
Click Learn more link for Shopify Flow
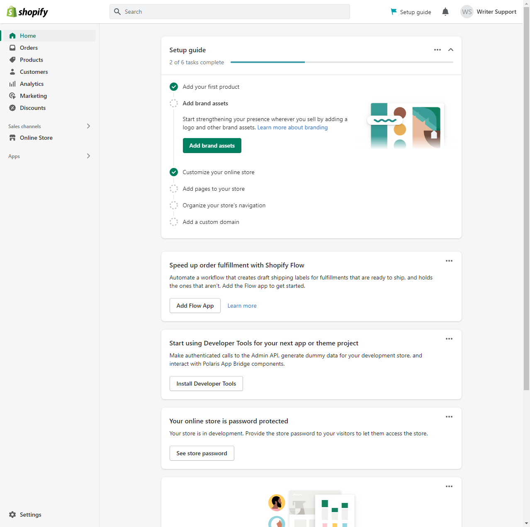point(242,306)
